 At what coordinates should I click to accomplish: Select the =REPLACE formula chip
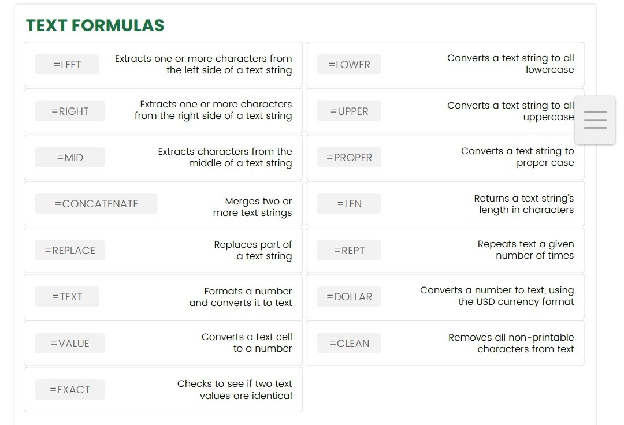pos(70,251)
